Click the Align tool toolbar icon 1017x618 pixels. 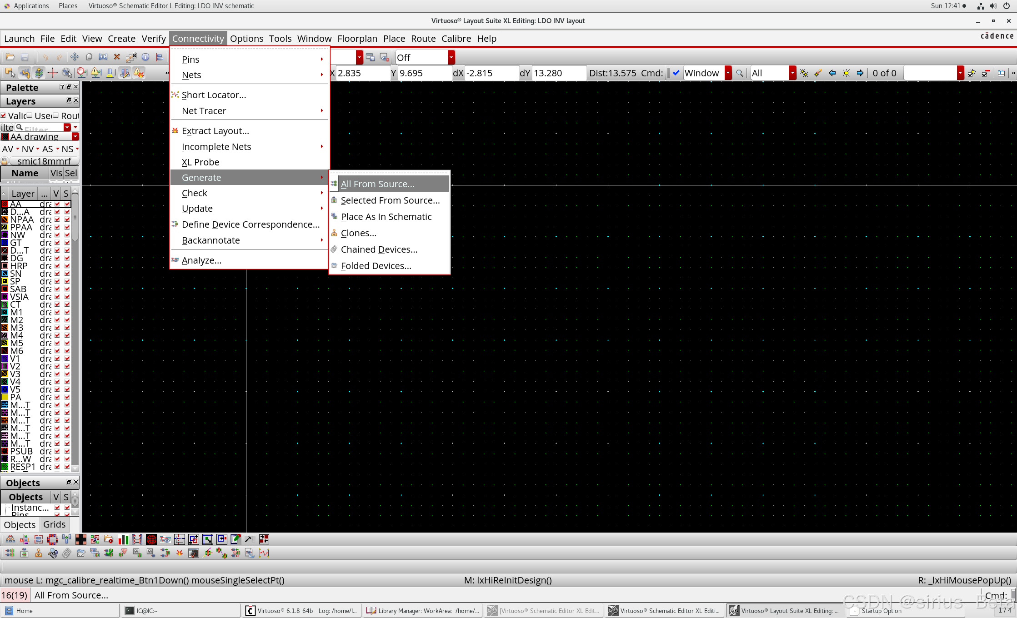[159, 57]
